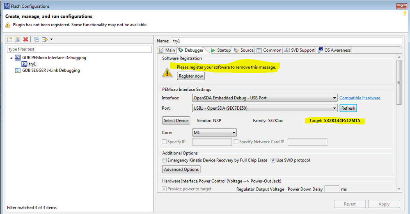
Task: Toggle the Specify IP checkbox
Action: (x=164, y=142)
